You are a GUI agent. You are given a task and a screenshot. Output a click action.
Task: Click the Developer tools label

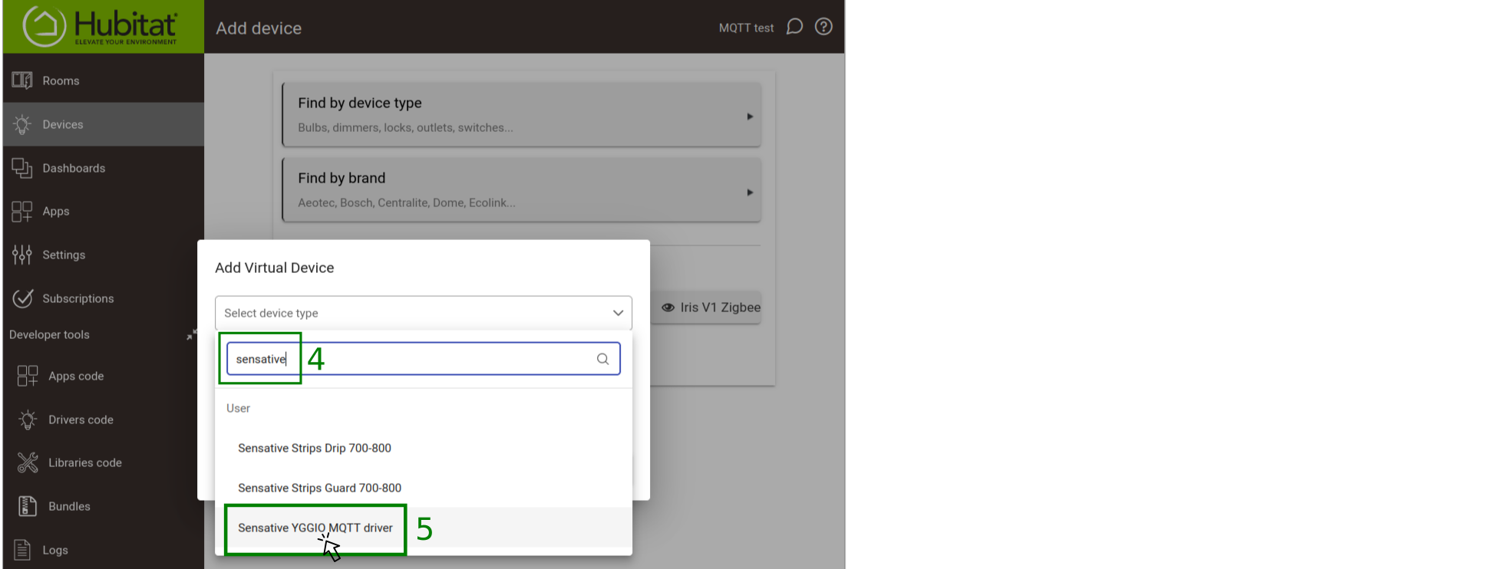(x=49, y=335)
